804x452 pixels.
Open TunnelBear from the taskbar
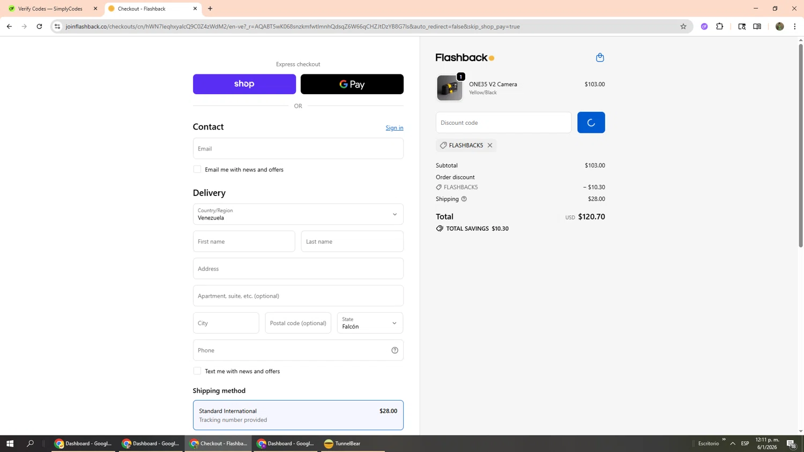tap(352, 443)
